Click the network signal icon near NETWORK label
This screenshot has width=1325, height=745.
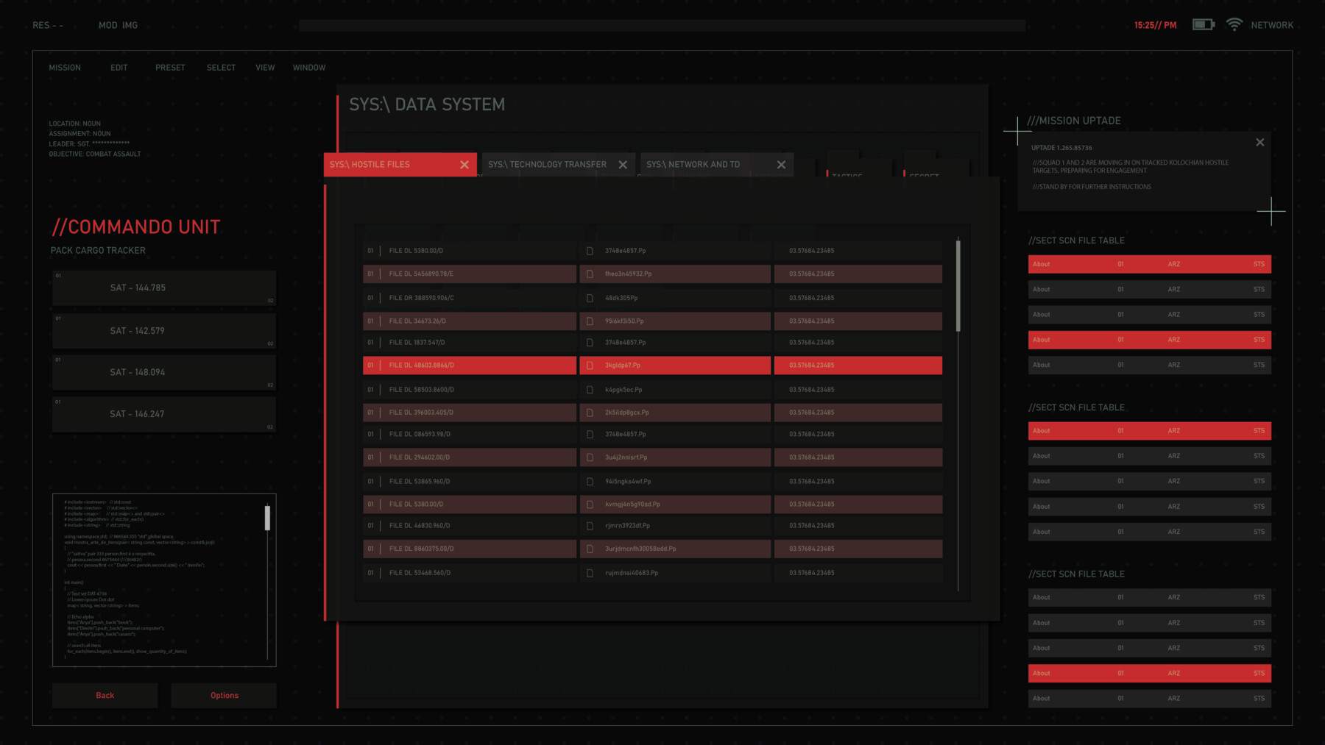[x=1234, y=23]
